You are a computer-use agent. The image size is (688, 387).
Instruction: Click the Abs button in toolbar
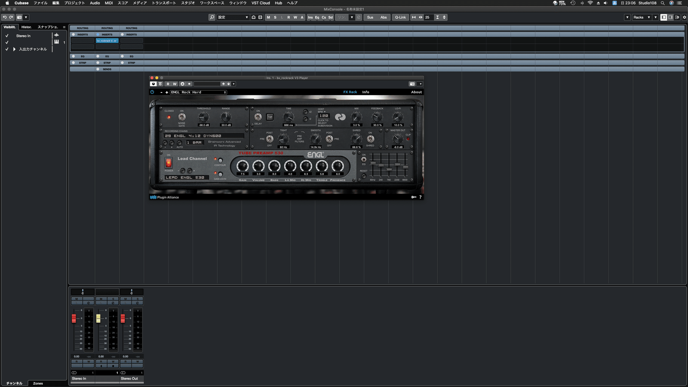point(384,17)
